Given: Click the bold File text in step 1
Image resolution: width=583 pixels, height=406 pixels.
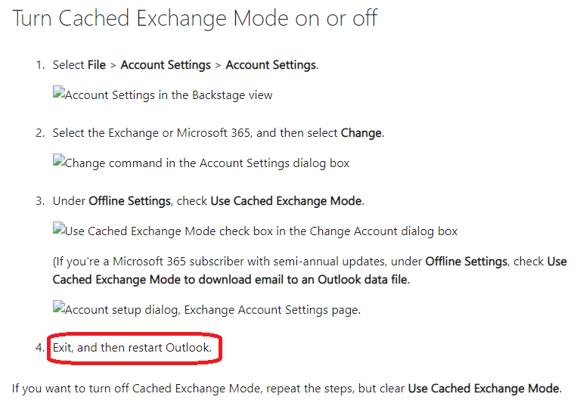Looking at the screenshot, I should (x=97, y=65).
